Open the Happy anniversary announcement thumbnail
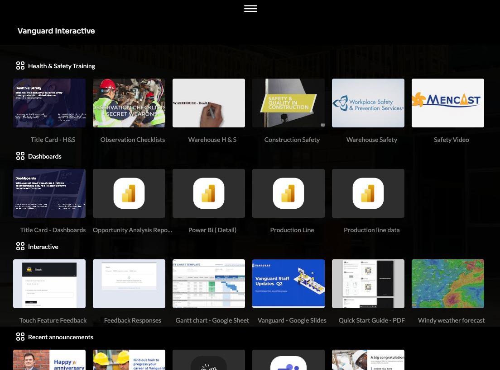Viewport: 500px width, 370px height. 49,360
